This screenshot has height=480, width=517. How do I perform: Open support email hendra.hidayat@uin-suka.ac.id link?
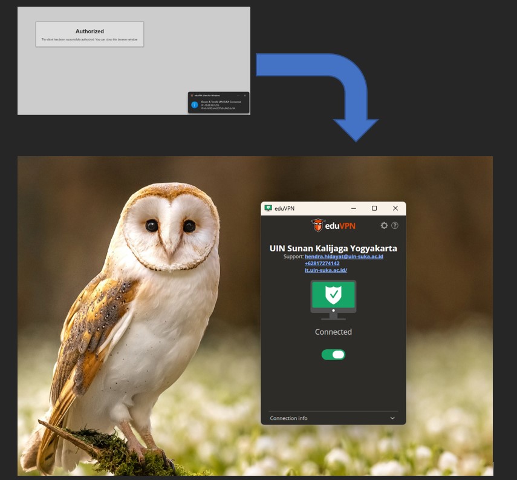tap(344, 257)
